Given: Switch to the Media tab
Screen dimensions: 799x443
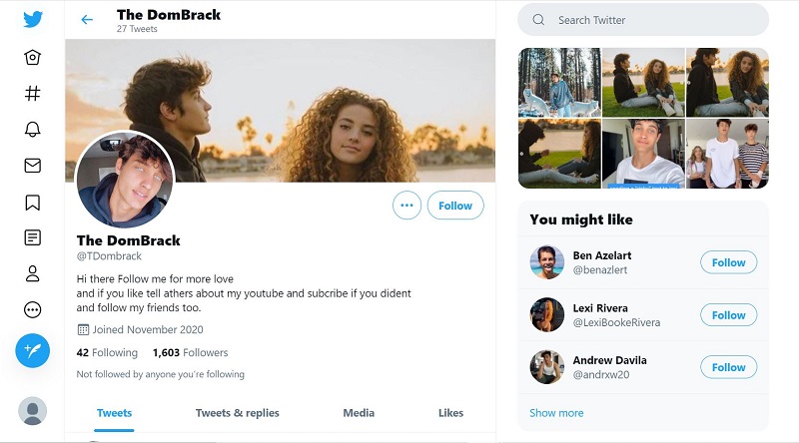Looking at the screenshot, I should (359, 413).
